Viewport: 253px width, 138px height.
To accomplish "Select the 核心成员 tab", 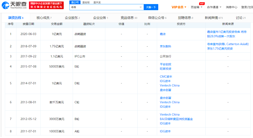I will pyautogui.click(x=44, y=18).
